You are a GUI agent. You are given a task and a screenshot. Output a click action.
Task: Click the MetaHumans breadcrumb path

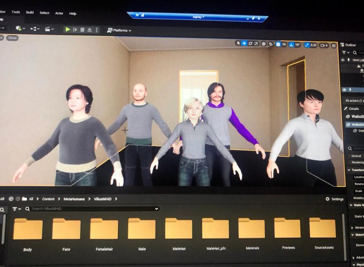tap(74, 199)
